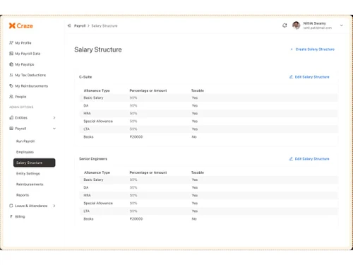Click Books row in Senior Engineers table
The image size is (353, 265).
pos(209,219)
